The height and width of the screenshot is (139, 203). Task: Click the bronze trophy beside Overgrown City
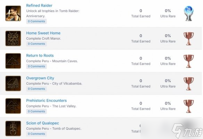[x=189, y=84]
